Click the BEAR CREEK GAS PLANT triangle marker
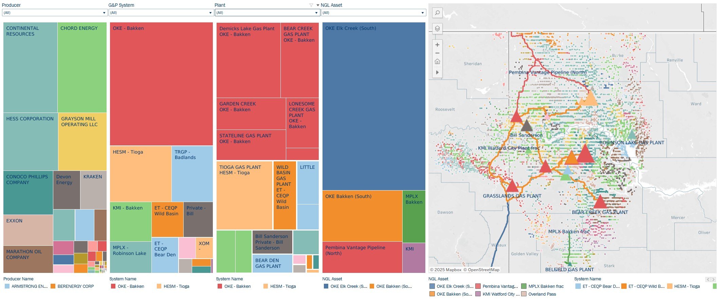 pyautogui.click(x=600, y=201)
